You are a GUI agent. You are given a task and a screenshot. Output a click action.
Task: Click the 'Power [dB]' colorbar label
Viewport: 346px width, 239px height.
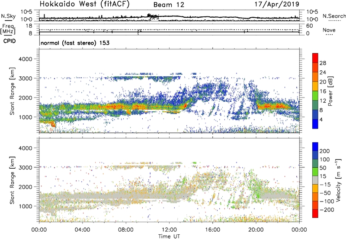[330, 91]
